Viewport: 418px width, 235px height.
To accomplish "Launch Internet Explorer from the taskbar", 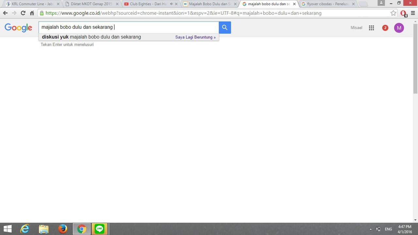I will coord(25,229).
